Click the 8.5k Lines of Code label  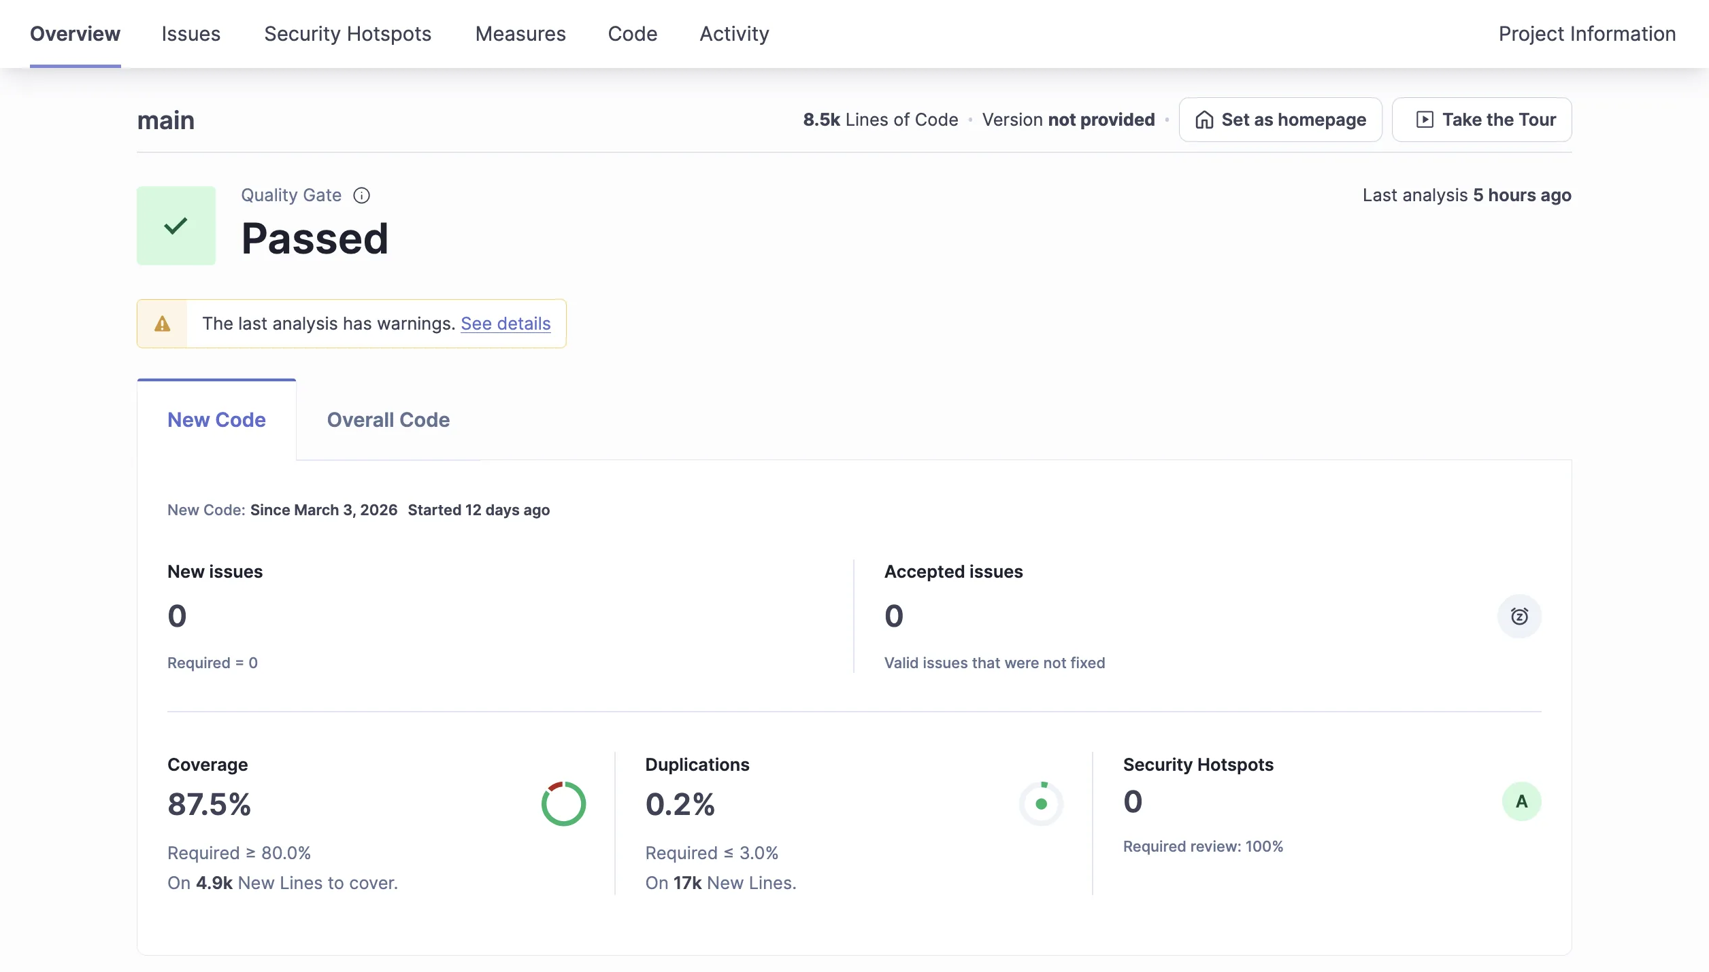pyautogui.click(x=880, y=119)
